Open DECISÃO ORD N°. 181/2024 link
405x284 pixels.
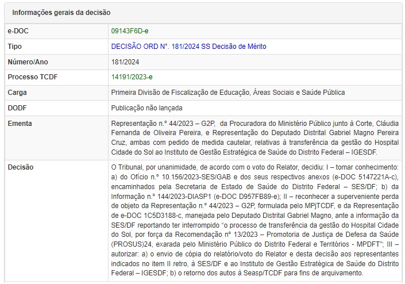point(188,46)
